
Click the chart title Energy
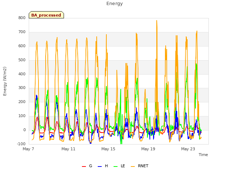coord(115,4)
